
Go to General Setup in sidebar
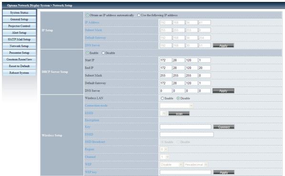click(x=19, y=20)
